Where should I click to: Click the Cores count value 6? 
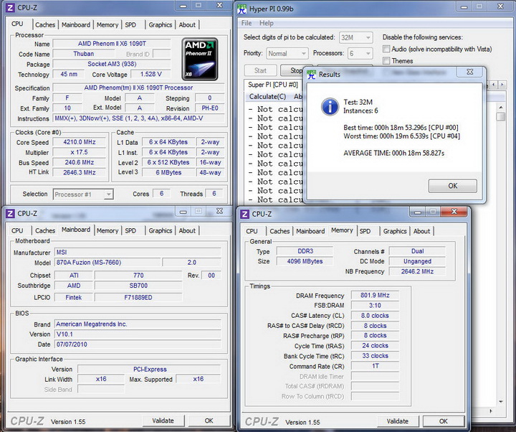pos(161,194)
